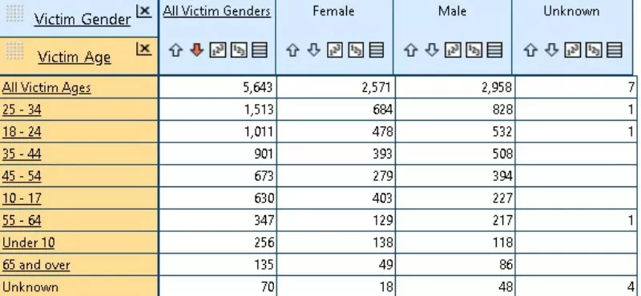Remove the Victim Age dimension
The width and height of the screenshot is (641, 296).
coord(143,49)
